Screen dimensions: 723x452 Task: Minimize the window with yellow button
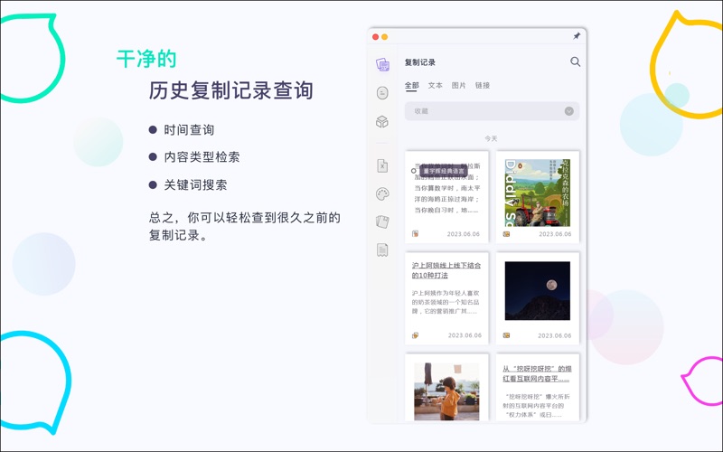385,37
